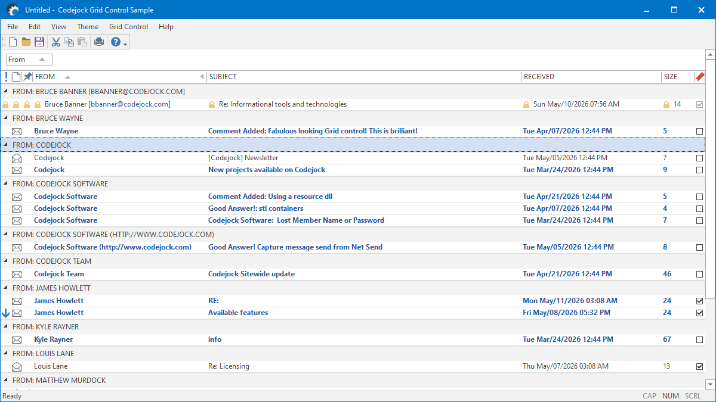Image resolution: width=716 pixels, height=402 pixels.
Task: Open the toolbar options dropdown arrow
Action: (x=125, y=43)
